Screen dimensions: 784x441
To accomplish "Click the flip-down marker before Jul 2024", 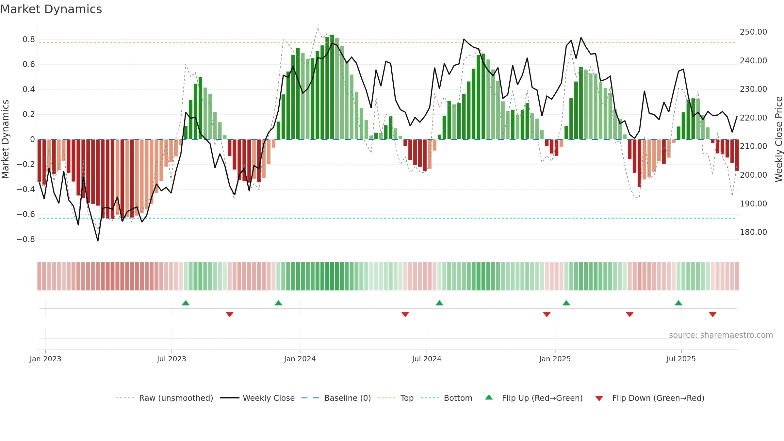I will pyautogui.click(x=405, y=314).
